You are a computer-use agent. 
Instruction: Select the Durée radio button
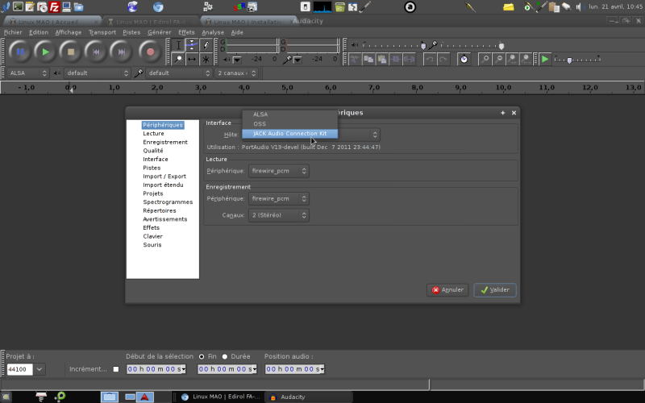pos(225,355)
